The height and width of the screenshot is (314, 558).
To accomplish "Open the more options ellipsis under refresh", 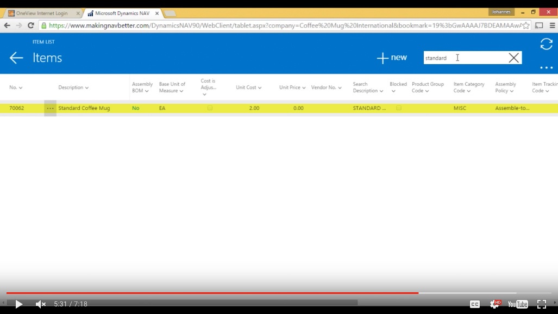I will click(x=546, y=68).
